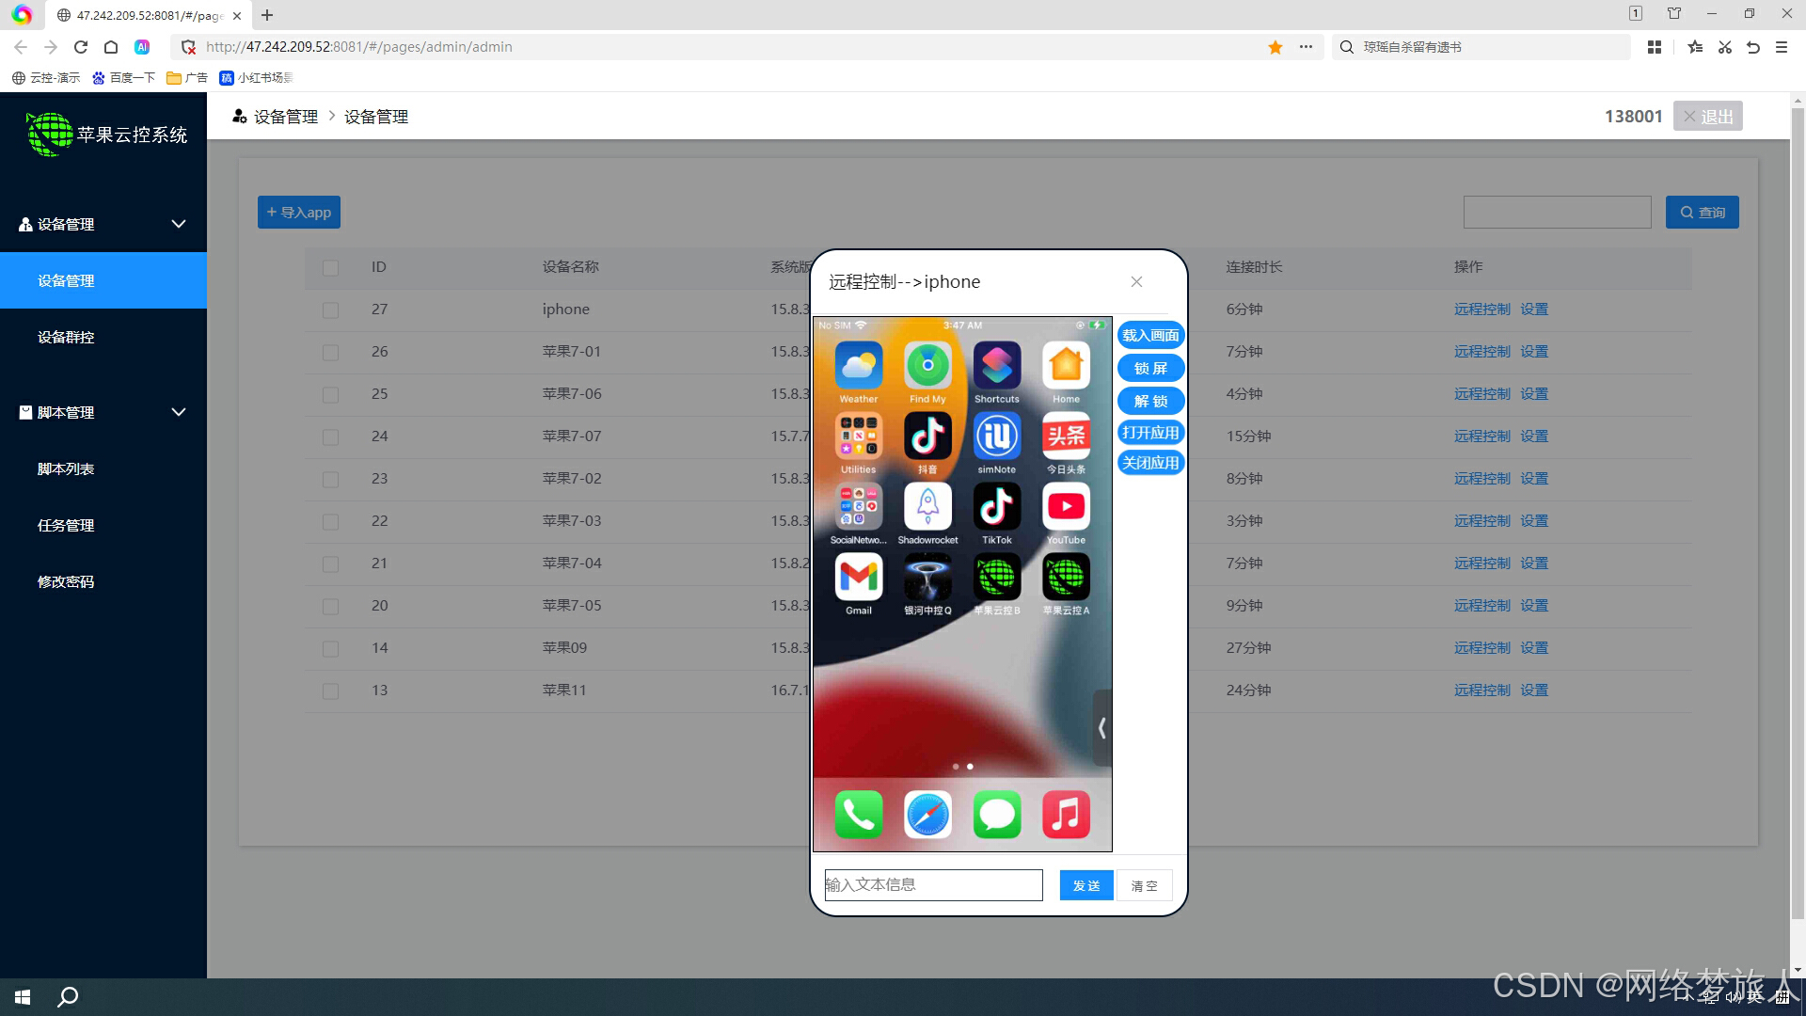Viewport: 1806px width, 1016px height.
Task: Click the browser bookmark star icon
Action: tap(1275, 47)
